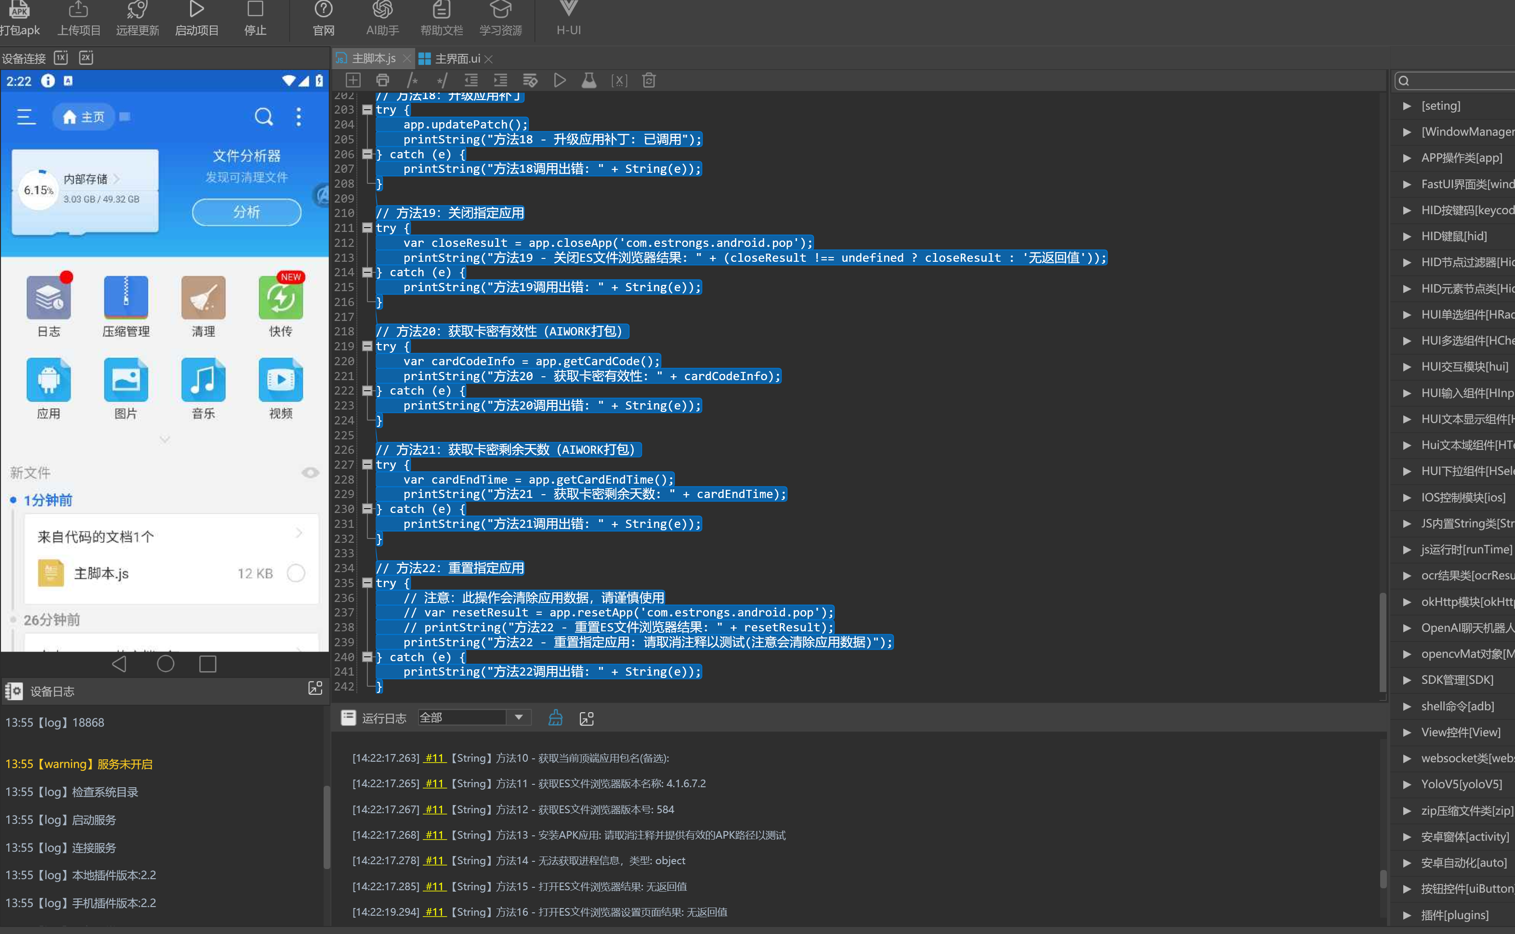Expand the APP操作类[app] tree node
The height and width of the screenshot is (934, 1515).
pos(1407,157)
